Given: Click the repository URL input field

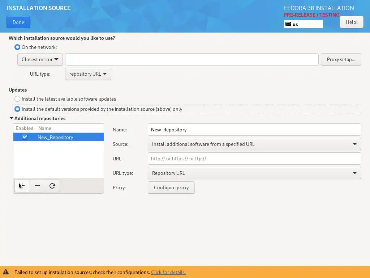Looking at the screenshot, I should 254,159.
